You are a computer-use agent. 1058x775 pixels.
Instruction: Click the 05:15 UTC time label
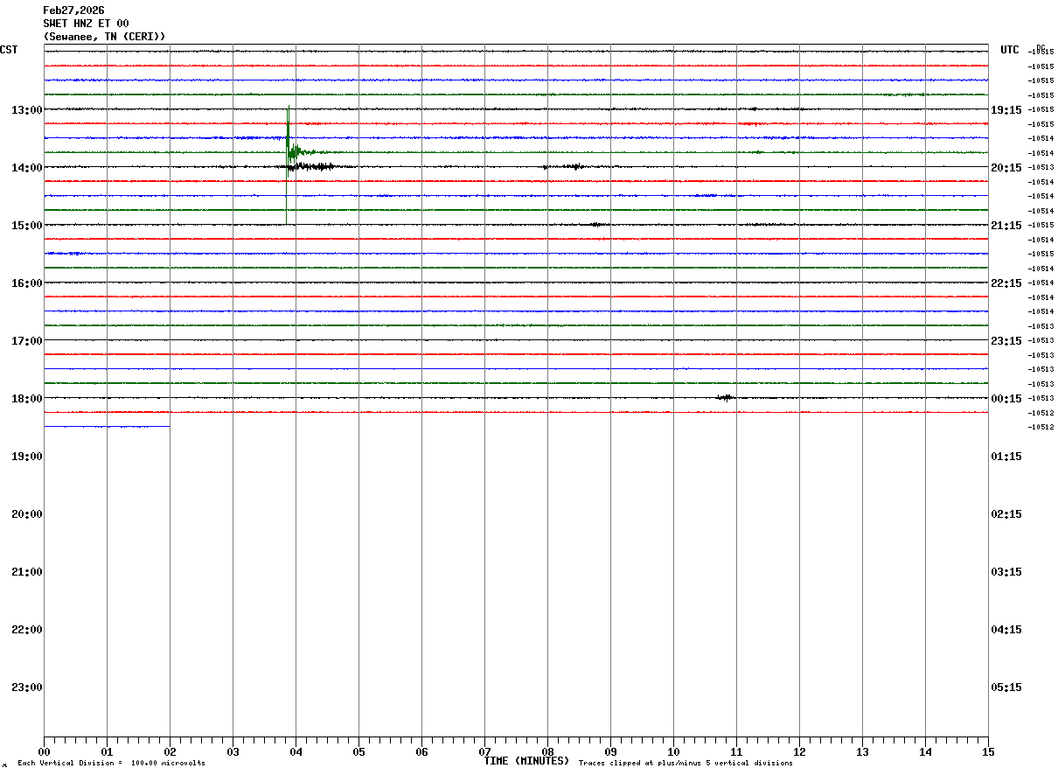point(1007,688)
